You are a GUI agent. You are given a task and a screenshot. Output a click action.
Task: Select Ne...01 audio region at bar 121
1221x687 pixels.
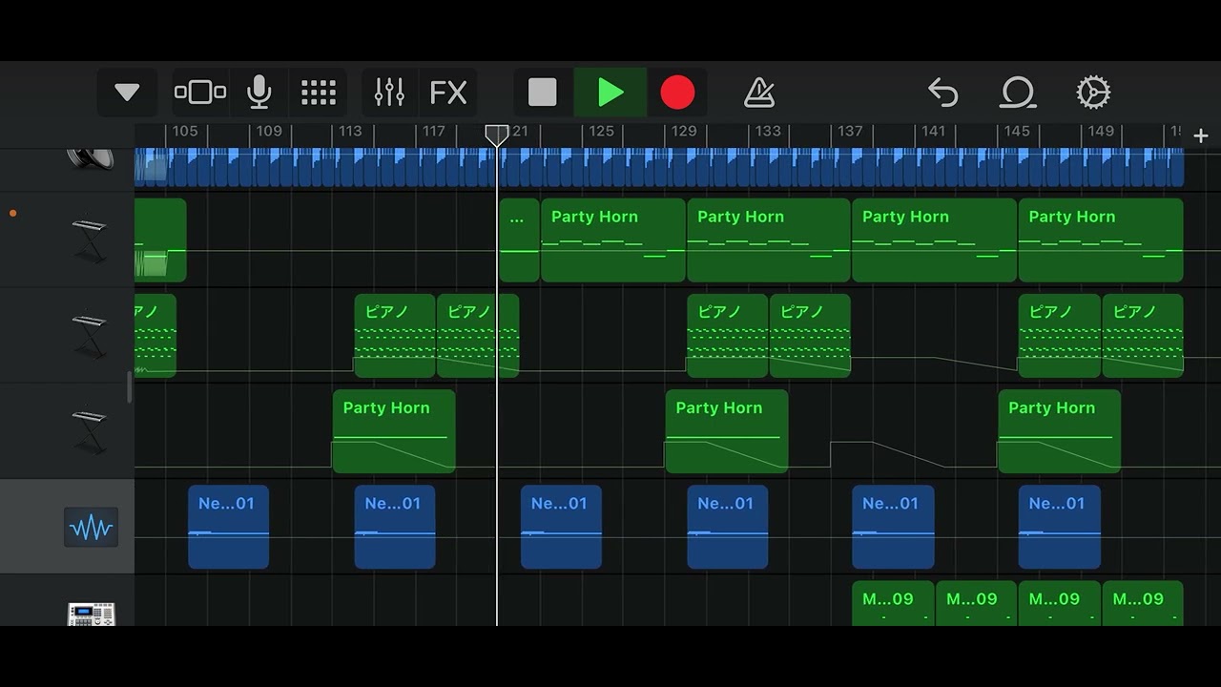tap(561, 527)
